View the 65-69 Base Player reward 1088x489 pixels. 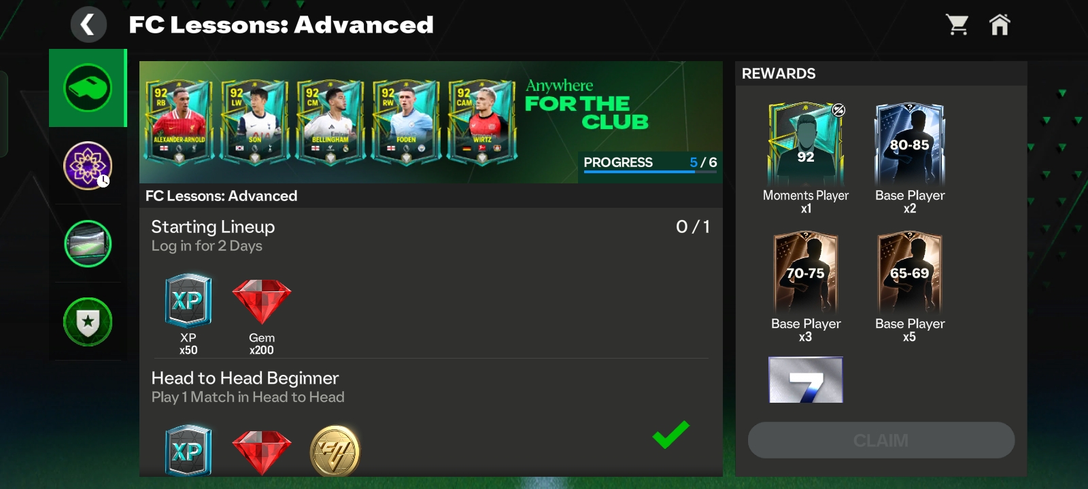[x=910, y=273]
